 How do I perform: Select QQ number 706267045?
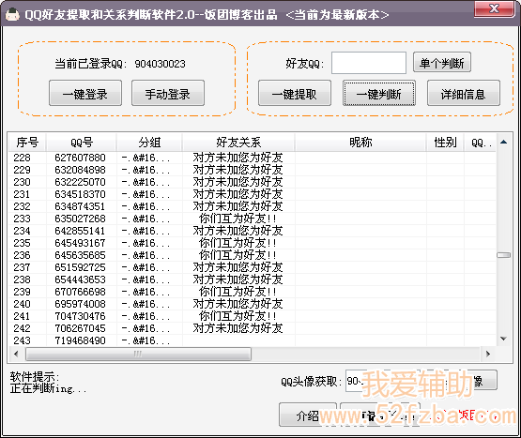80,328
